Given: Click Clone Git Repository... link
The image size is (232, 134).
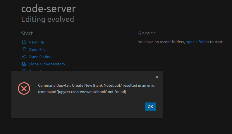Looking at the screenshot, I should (x=48, y=64).
